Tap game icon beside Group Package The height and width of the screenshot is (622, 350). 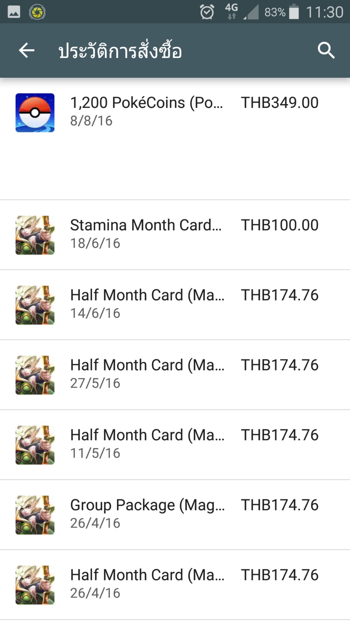pyautogui.click(x=35, y=515)
